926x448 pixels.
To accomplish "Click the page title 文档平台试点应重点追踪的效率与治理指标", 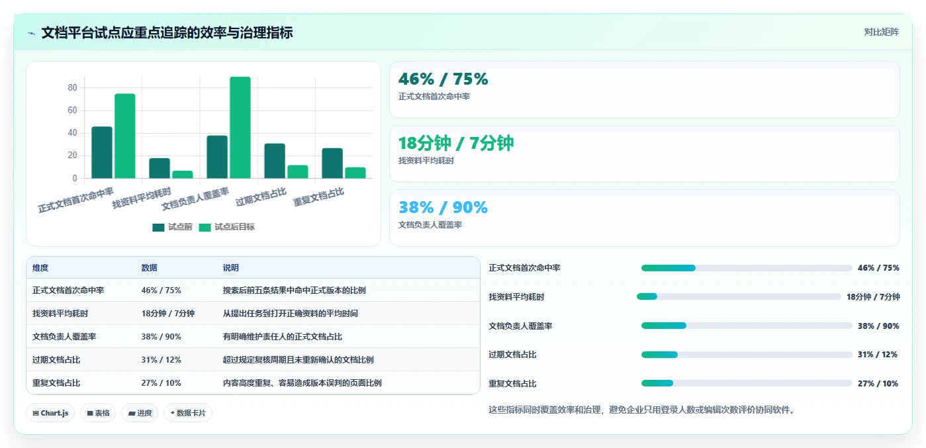I will pos(167,33).
